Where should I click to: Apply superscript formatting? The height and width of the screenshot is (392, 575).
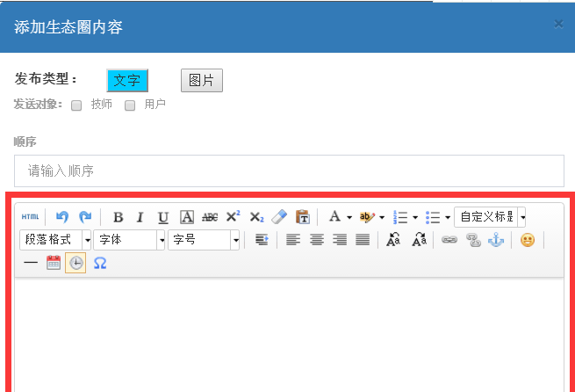coord(234,217)
